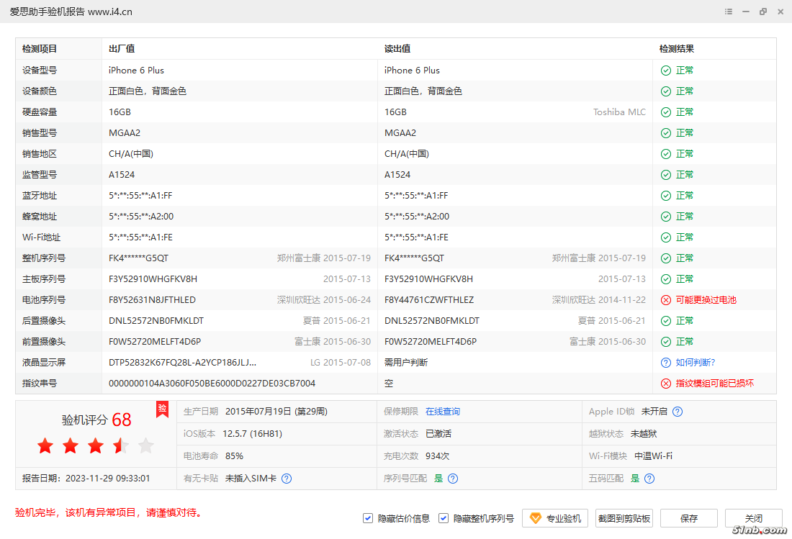The height and width of the screenshot is (539, 792).
Task: Click the green check icon for 硬盘容量 row
Action: click(x=666, y=112)
